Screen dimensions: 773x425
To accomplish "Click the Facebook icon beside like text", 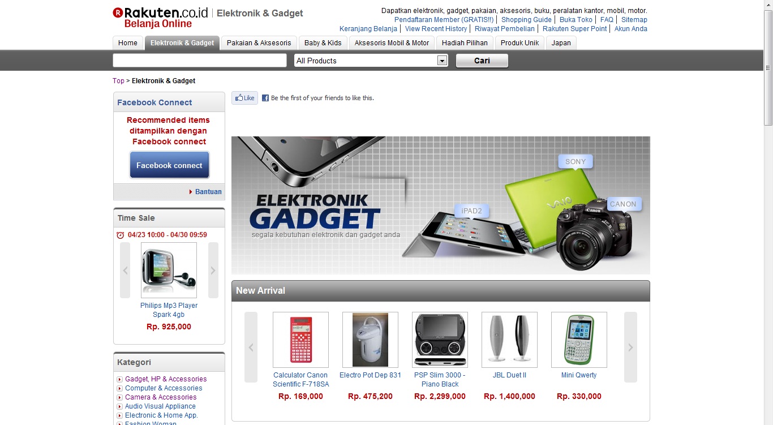I will pyautogui.click(x=265, y=98).
